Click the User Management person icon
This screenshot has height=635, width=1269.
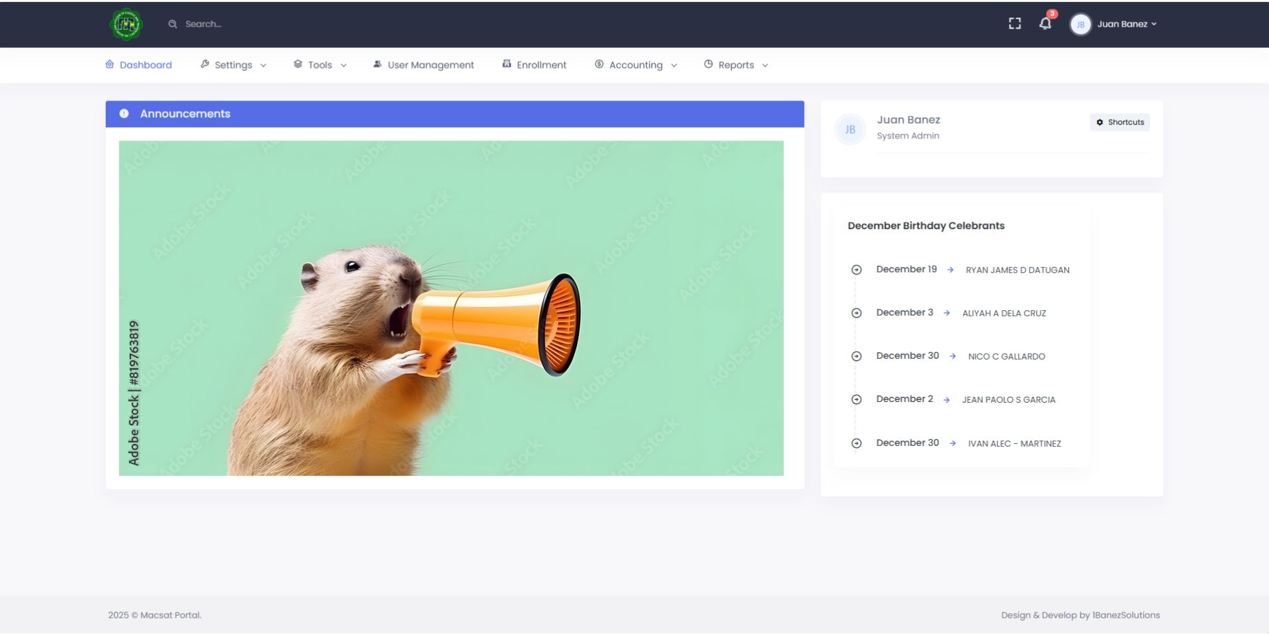coord(377,65)
